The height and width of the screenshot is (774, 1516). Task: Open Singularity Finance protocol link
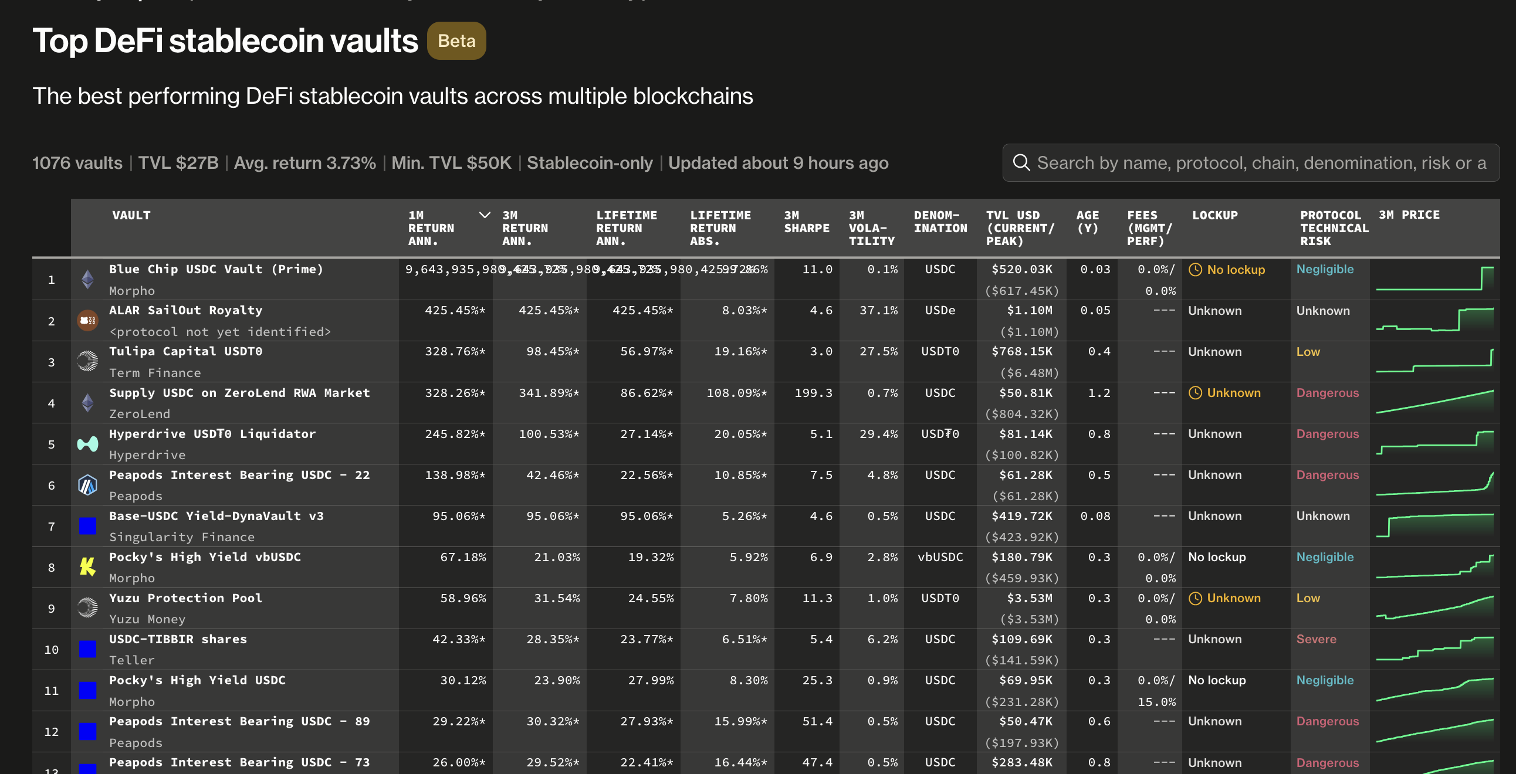pyautogui.click(x=181, y=537)
